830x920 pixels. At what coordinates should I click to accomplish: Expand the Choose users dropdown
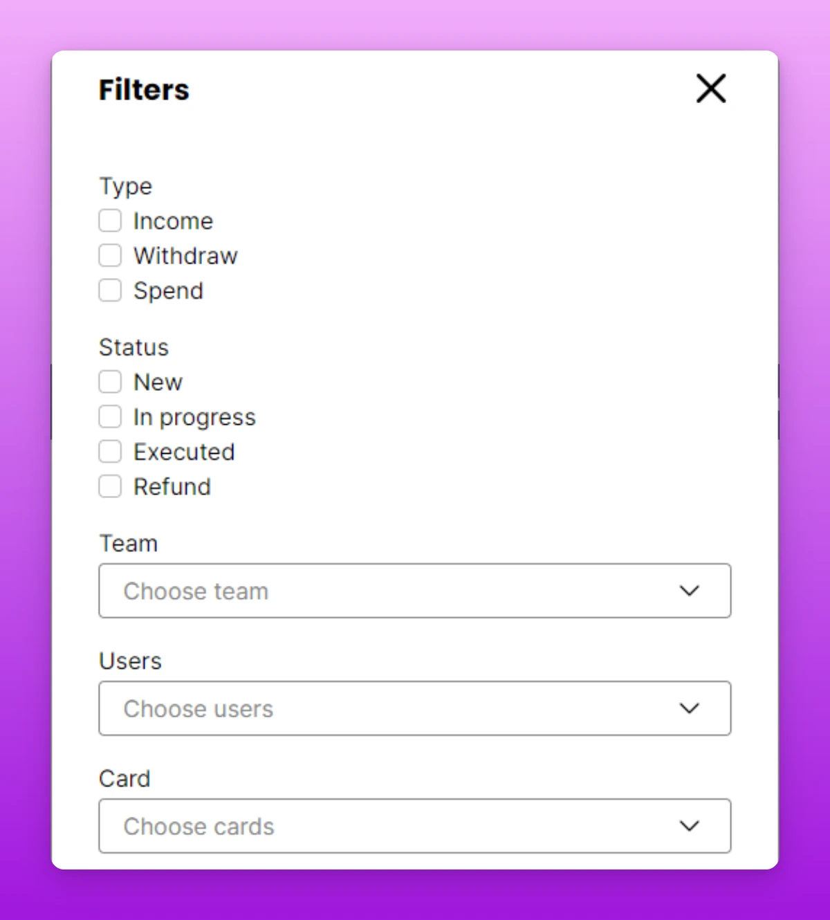[x=415, y=708]
